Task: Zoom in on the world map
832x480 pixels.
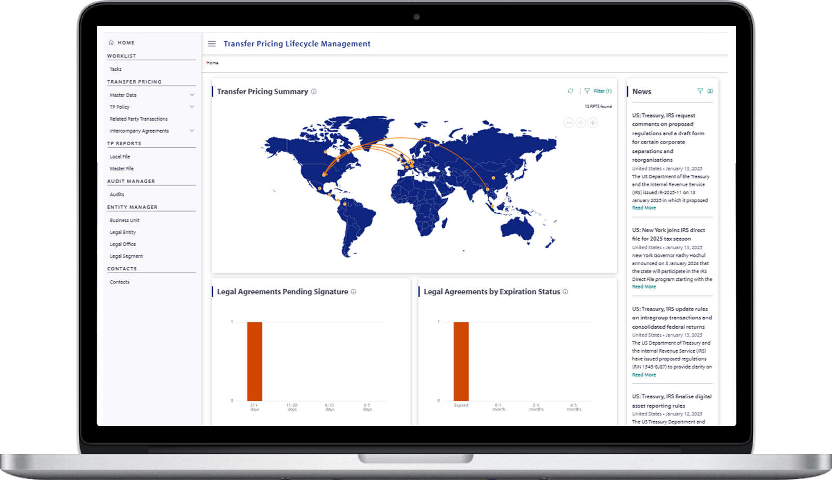Action: point(593,123)
